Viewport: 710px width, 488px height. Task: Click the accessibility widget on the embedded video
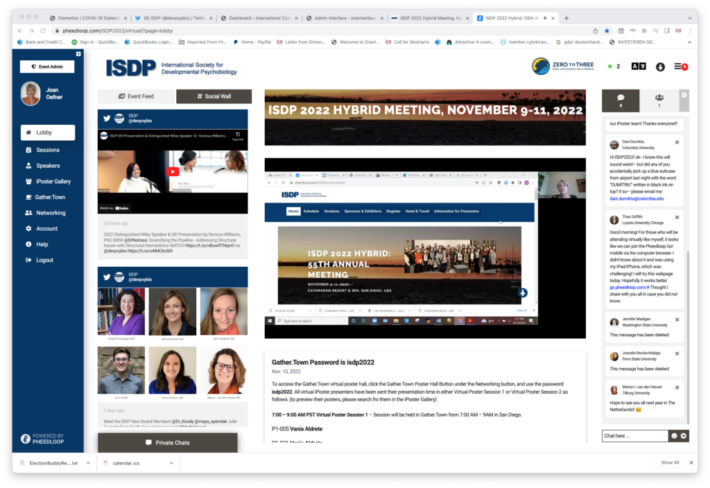click(523, 293)
